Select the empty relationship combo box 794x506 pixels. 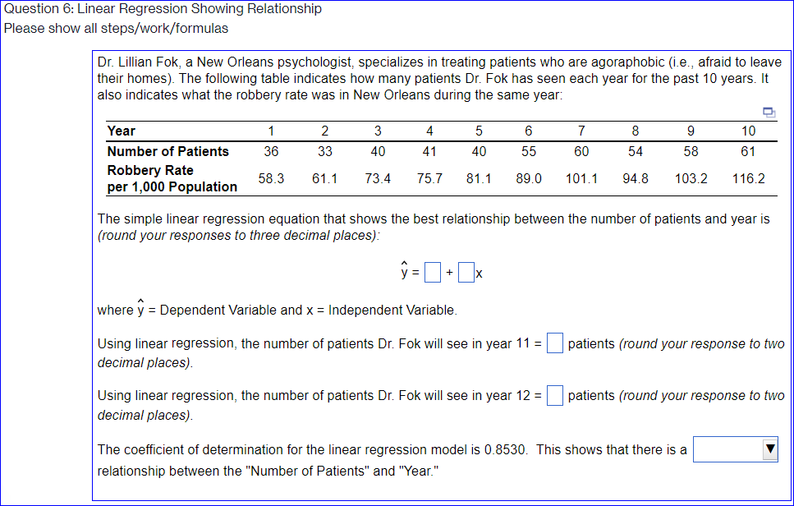point(727,448)
